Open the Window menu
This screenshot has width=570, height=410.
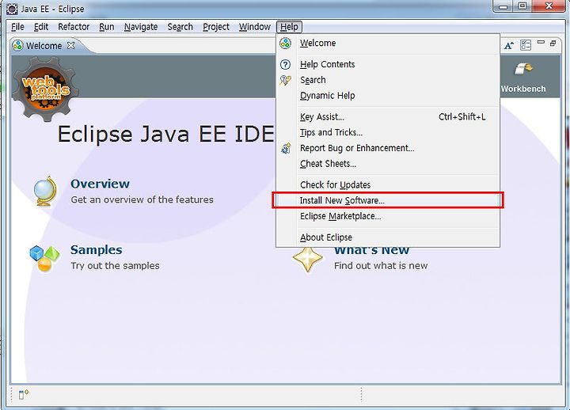[255, 27]
